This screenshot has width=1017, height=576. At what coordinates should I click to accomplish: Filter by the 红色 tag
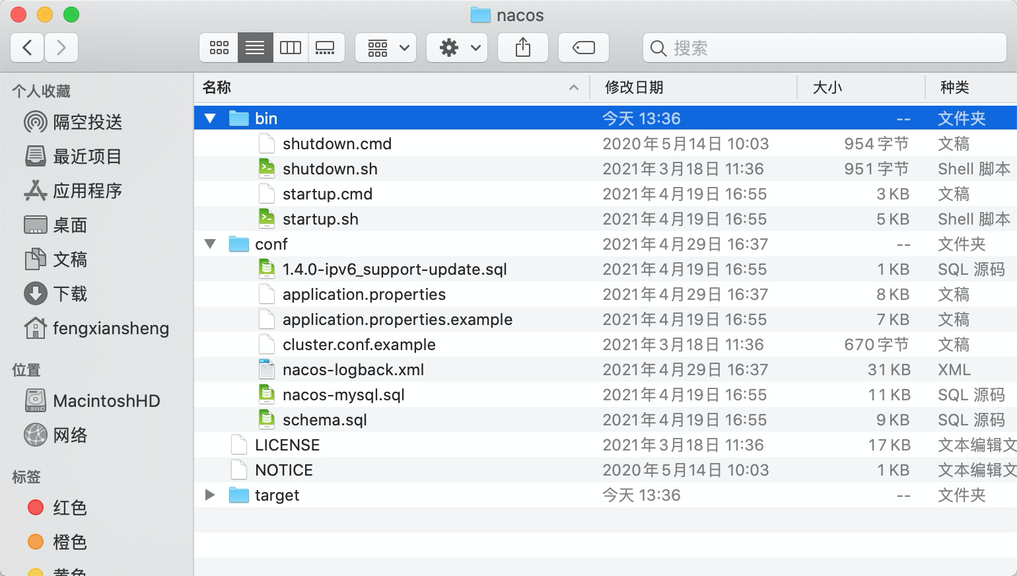(x=57, y=508)
